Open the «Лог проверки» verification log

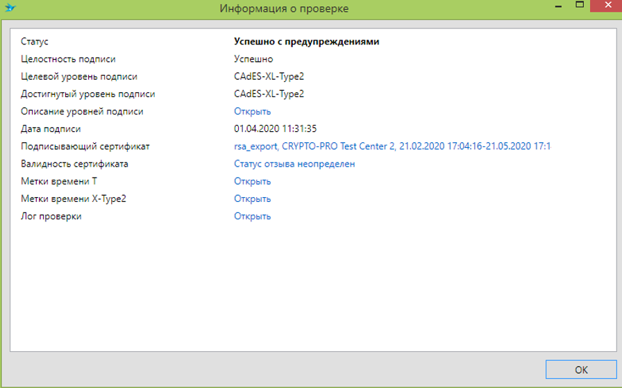[252, 216]
